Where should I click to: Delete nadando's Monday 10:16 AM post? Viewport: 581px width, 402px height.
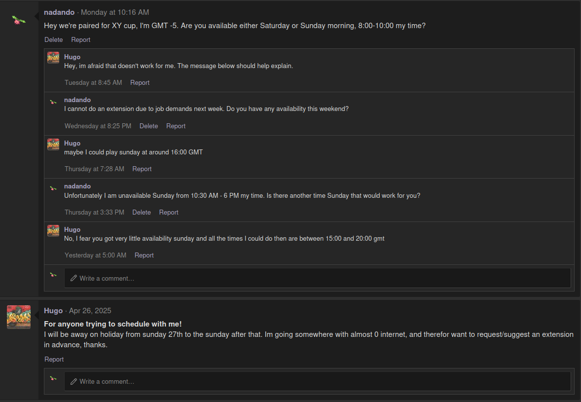(x=53, y=39)
